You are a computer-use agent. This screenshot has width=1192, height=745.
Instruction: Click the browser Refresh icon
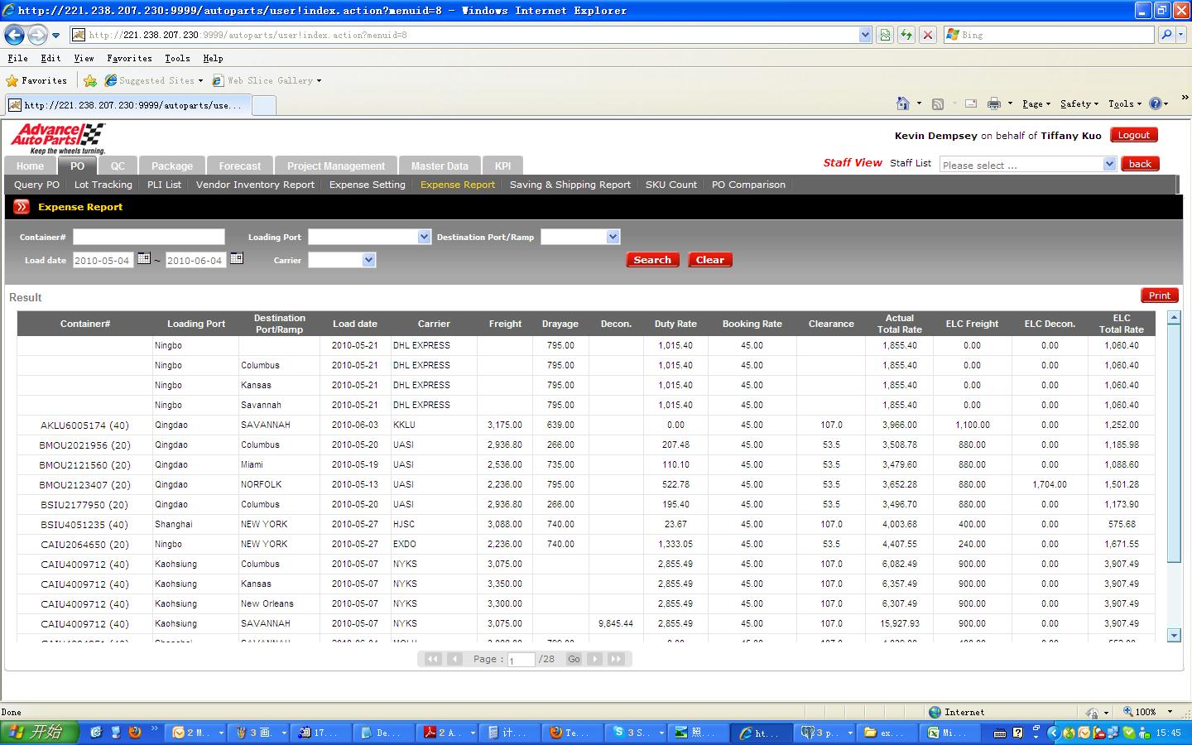pyautogui.click(x=906, y=35)
